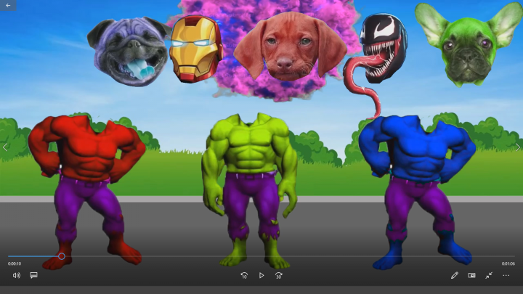This screenshot has height=294, width=523.
Task: Seek to the middle of the progress bar
Action: tap(261, 256)
